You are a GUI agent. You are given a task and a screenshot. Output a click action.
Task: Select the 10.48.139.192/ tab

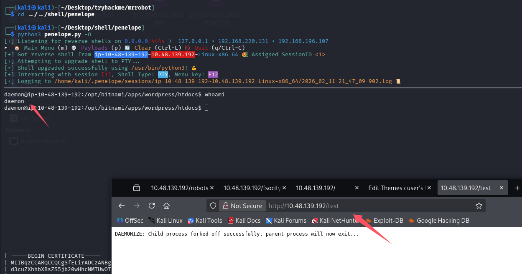tap(316, 188)
